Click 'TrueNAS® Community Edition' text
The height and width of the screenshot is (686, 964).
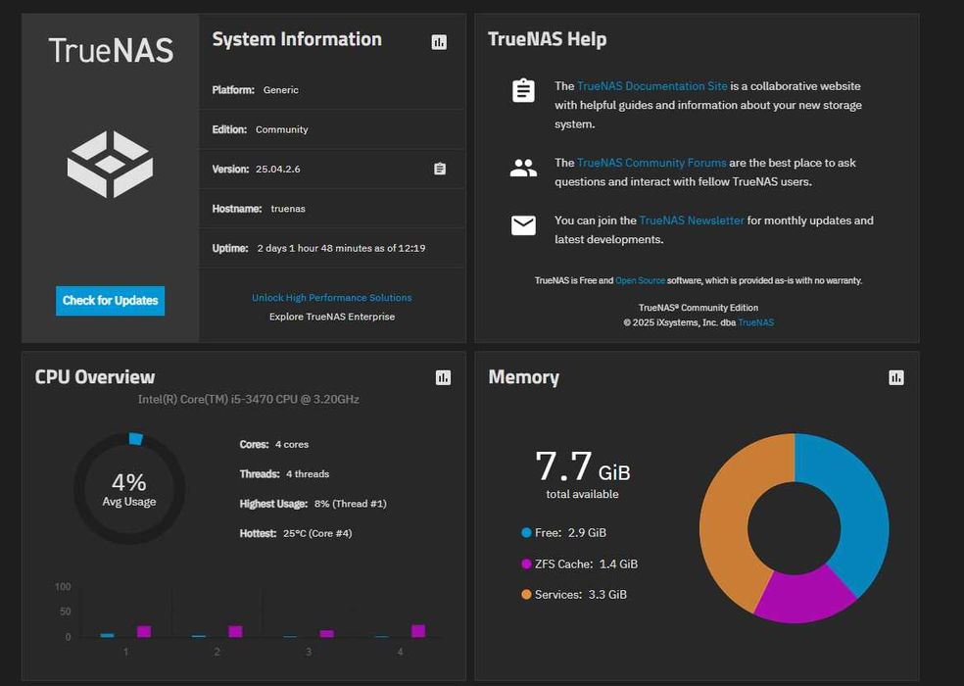click(x=699, y=308)
